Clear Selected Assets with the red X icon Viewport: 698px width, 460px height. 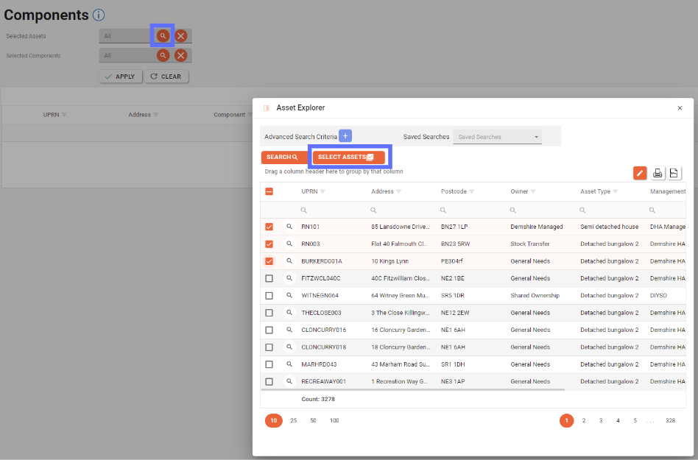[x=181, y=35]
